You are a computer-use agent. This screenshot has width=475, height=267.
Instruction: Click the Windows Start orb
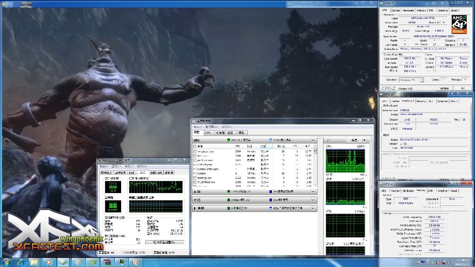7,262
